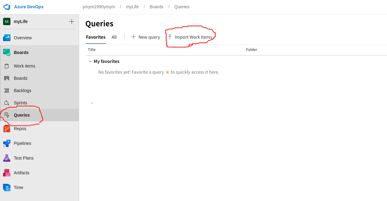The width and height of the screenshot is (387, 201).
Task: Switch to the Favorites tab
Action: tap(96, 37)
